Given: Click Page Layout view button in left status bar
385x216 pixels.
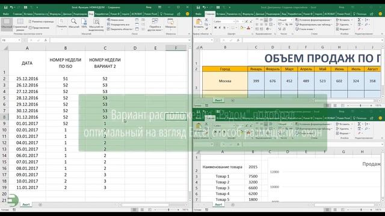Looking at the screenshot, I should (x=142, y=209).
